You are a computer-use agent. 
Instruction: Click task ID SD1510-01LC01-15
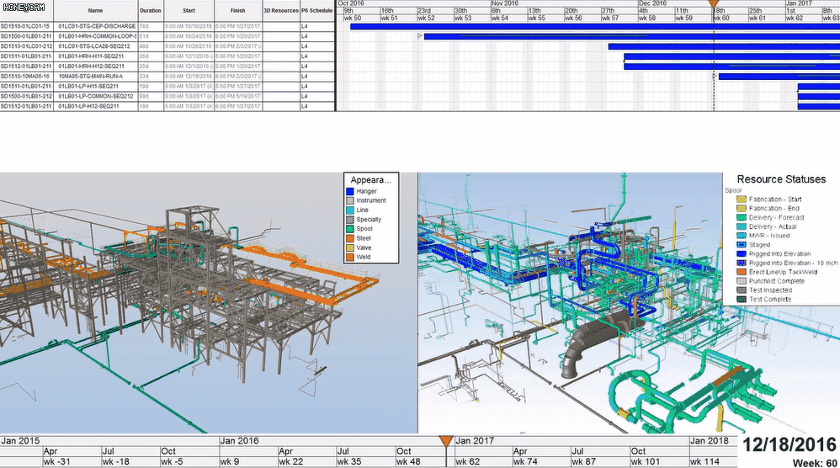point(24,26)
